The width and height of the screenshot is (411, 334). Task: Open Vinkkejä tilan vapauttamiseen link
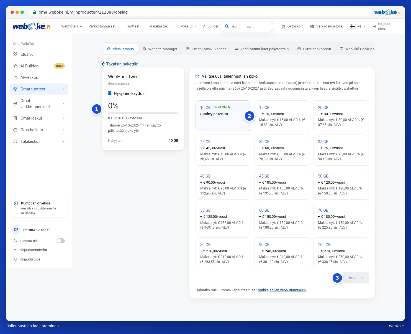click(282, 290)
